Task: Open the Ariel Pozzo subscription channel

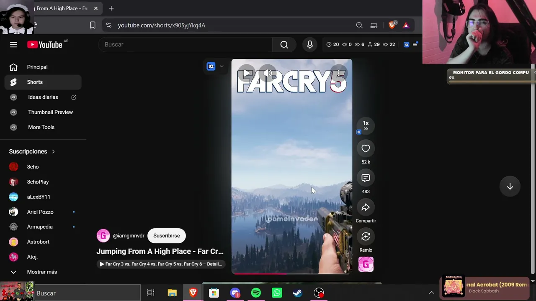Action: [43, 212]
